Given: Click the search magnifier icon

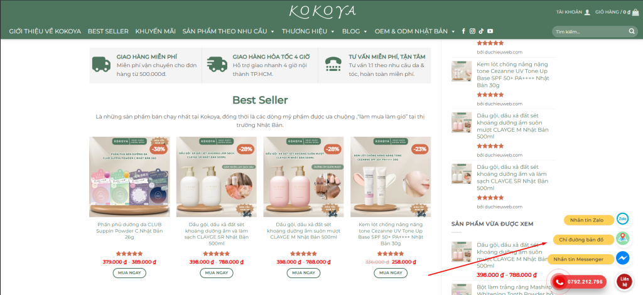Looking at the screenshot, I should 632,31.
